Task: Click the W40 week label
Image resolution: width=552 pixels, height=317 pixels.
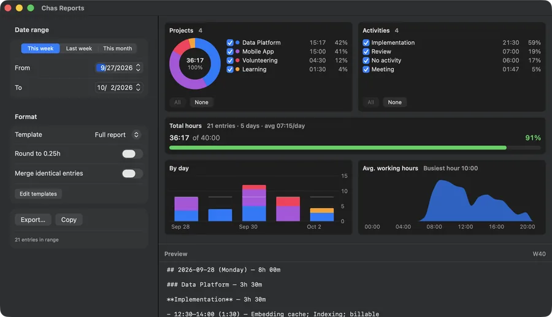Action: coord(539,254)
